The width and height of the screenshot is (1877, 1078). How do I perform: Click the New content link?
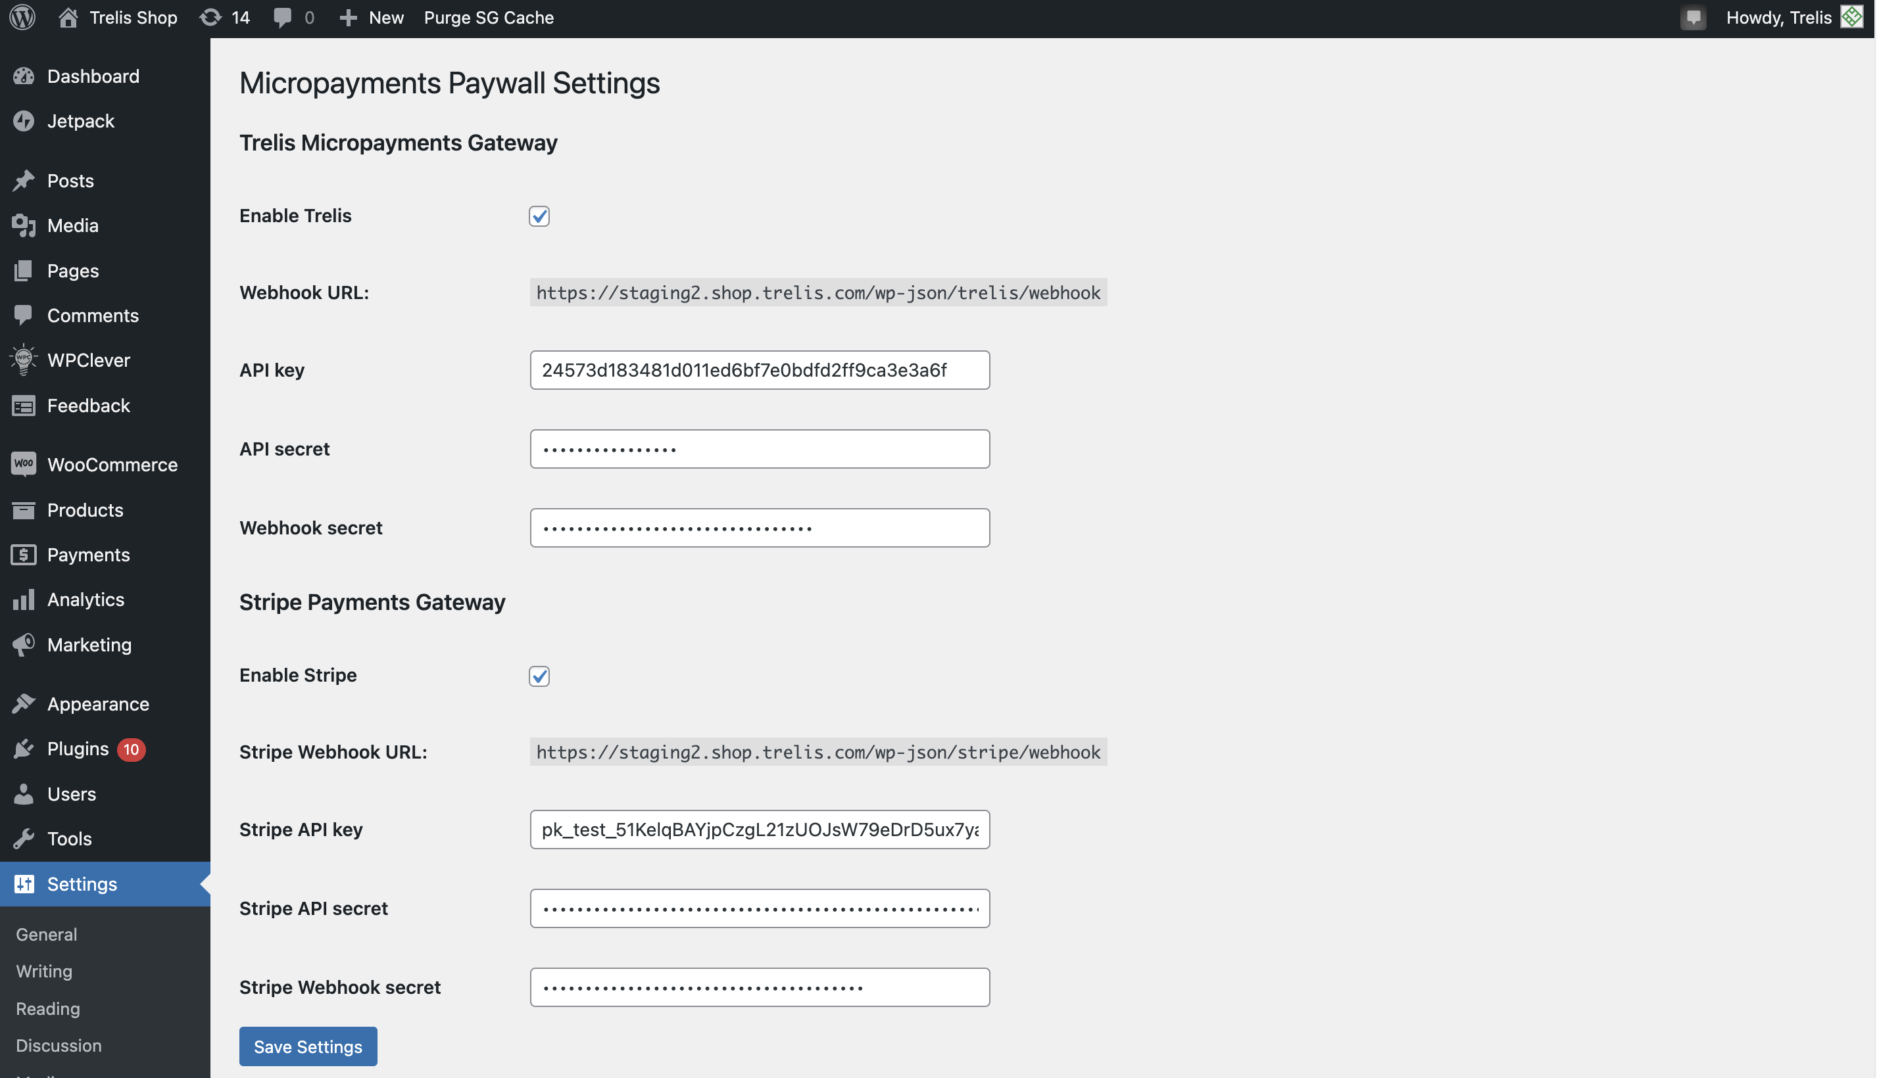[x=386, y=18]
